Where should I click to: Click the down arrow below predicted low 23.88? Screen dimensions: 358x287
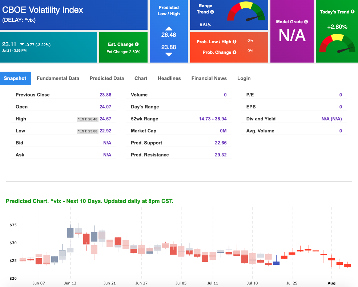[x=169, y=55]
